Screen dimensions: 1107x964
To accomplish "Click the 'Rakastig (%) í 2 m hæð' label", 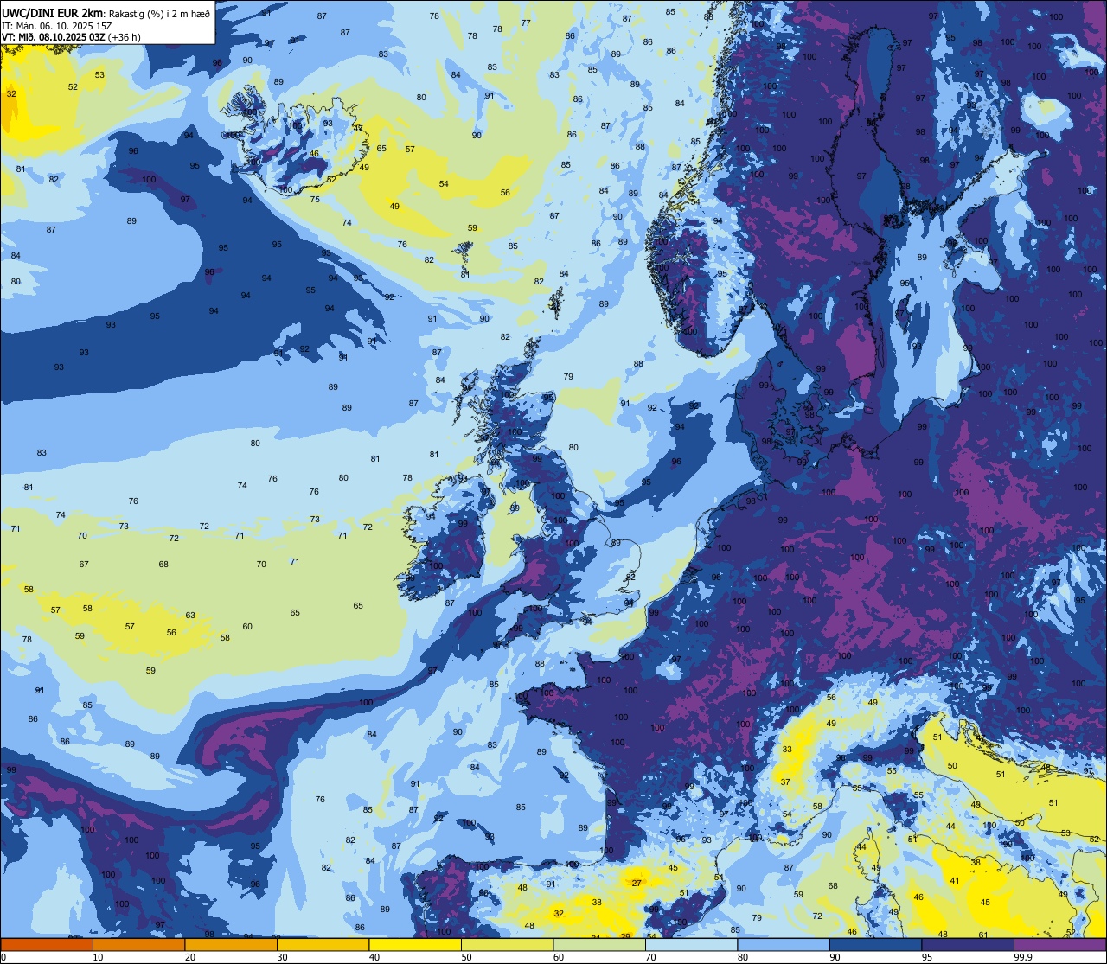I will 159,14.
